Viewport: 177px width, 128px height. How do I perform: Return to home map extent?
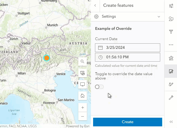pos(83,96)
